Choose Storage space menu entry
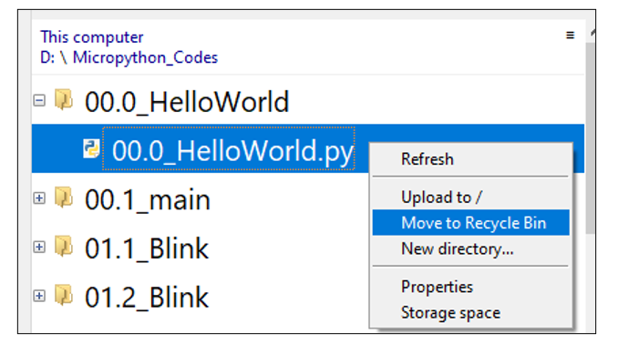 470,313
